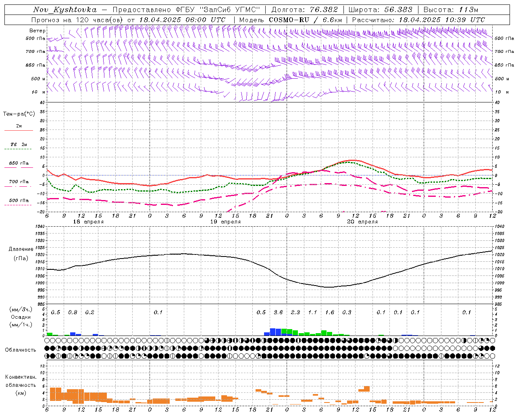Click the date label '20 апреля'
Screen dimensions: 516x413
(x=362, y=222)
